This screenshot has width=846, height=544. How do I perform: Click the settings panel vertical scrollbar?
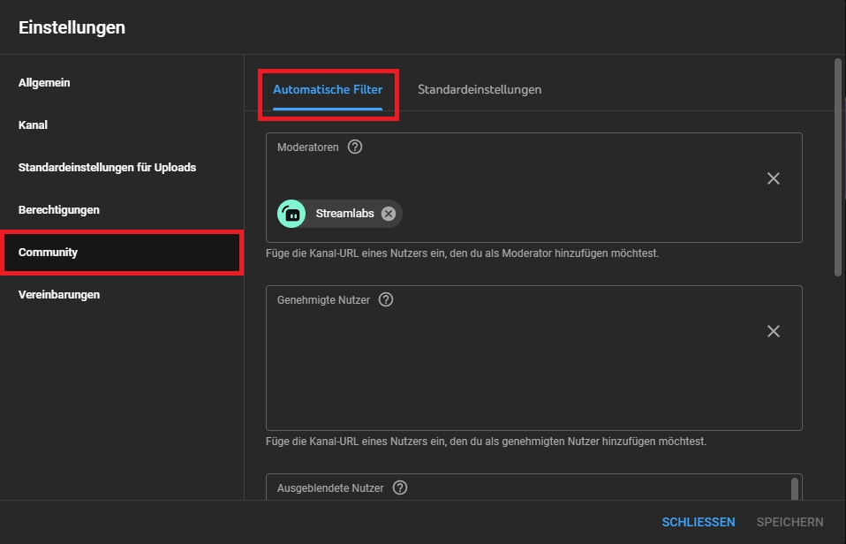pyautogui.click(x=837, y=168)
